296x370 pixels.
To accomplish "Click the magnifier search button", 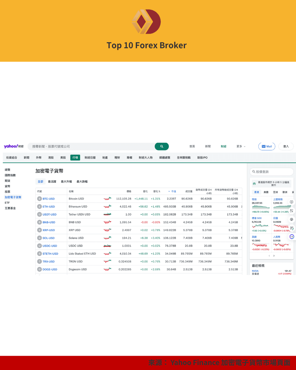I will click(x=162, y=146).
